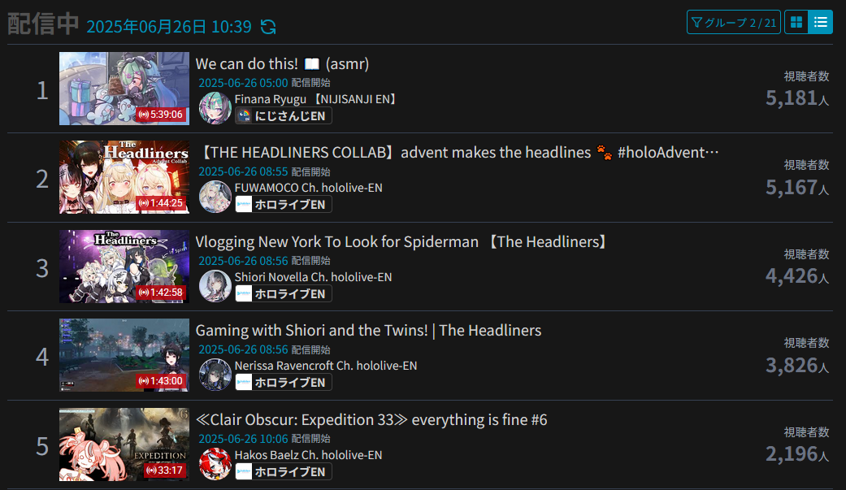Viewport: 846px width, 490px height.
Task: Open the Clair Obscur Expedition 33 thumbnail
Action: click(x=124, y=444)
